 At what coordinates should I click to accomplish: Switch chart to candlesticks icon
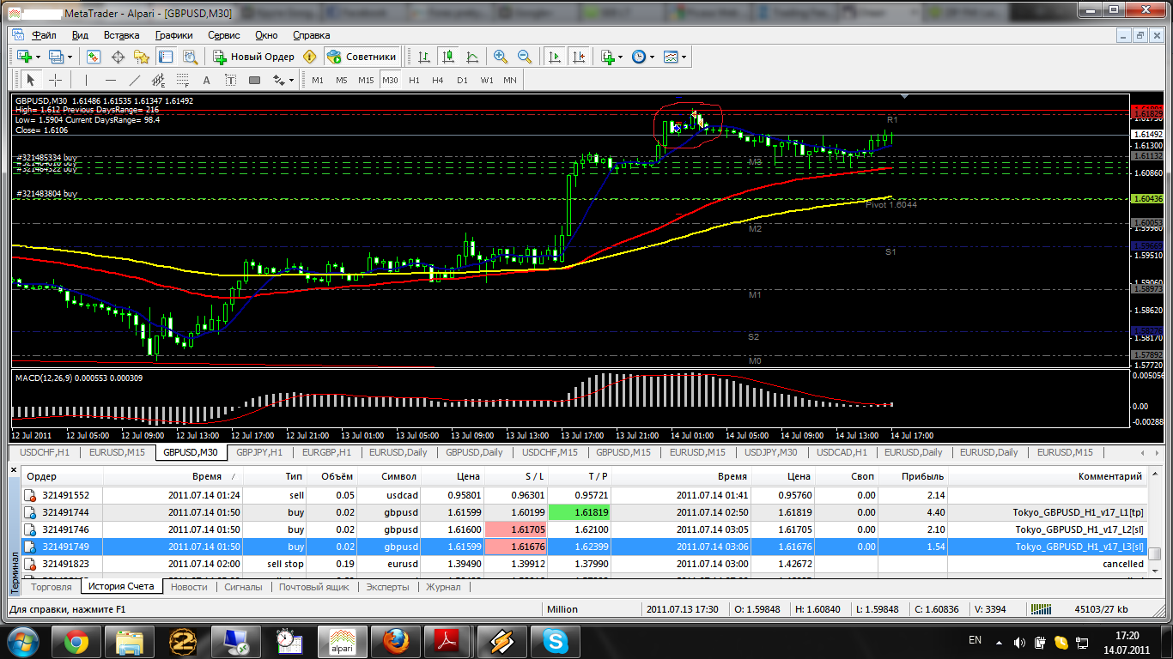pyautogui.click(x=448, y=57)
